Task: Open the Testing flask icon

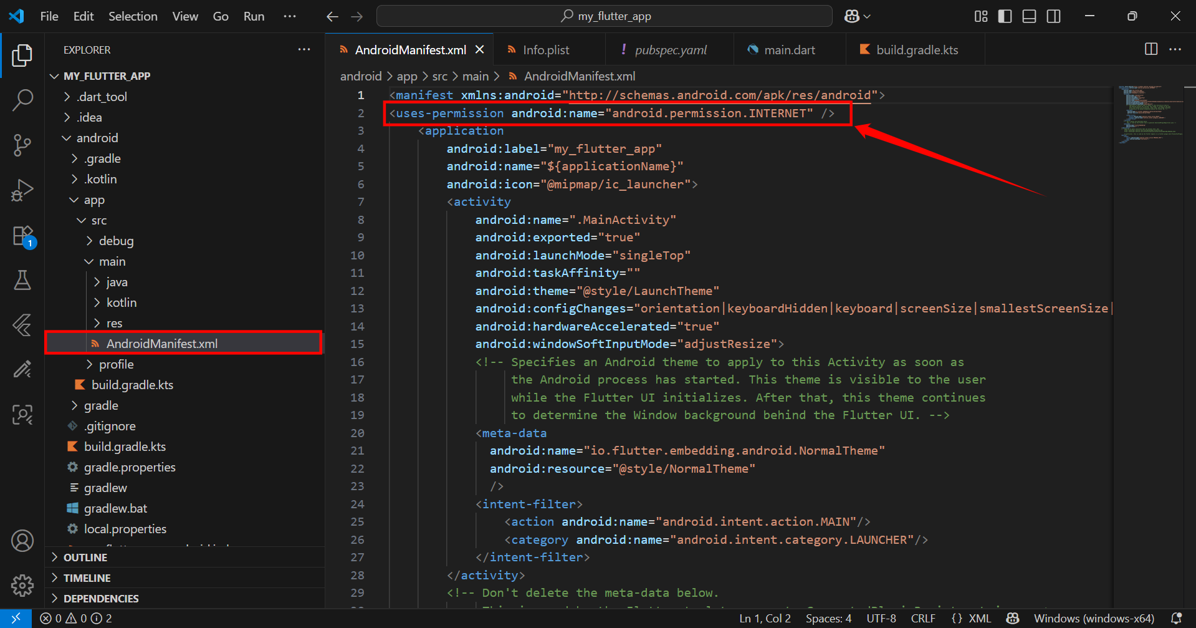Action: click(x=22, y=280)
